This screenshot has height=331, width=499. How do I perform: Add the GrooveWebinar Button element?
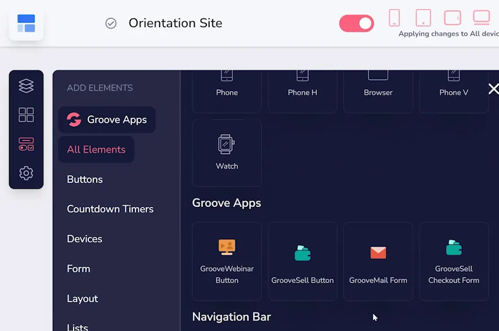pyautogui.click(x=227, y=261)
